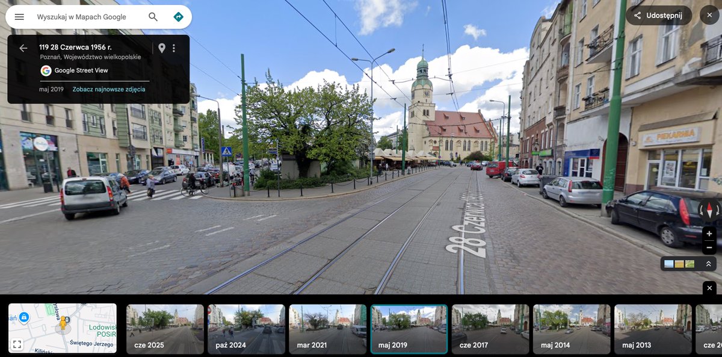Close Street View with top-right X

[709, 15]
